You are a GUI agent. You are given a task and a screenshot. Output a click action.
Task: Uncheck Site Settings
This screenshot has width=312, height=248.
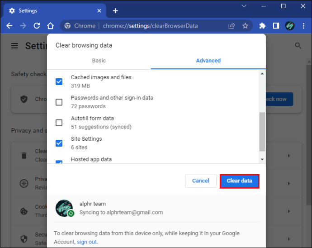(59, 143)
